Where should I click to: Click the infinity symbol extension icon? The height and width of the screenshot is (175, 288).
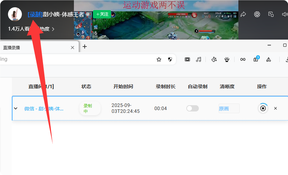point(243,59)
